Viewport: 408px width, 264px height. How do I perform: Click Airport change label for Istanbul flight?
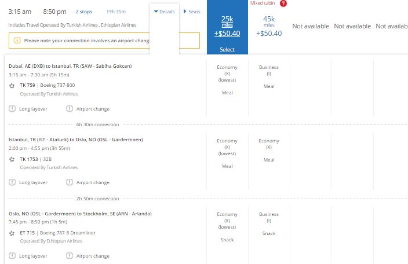pos(93,182)
